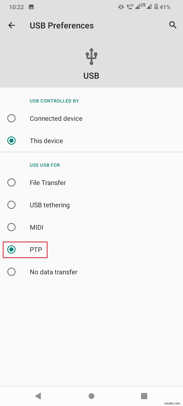Select Connected device as USB controller

[56, 118]
